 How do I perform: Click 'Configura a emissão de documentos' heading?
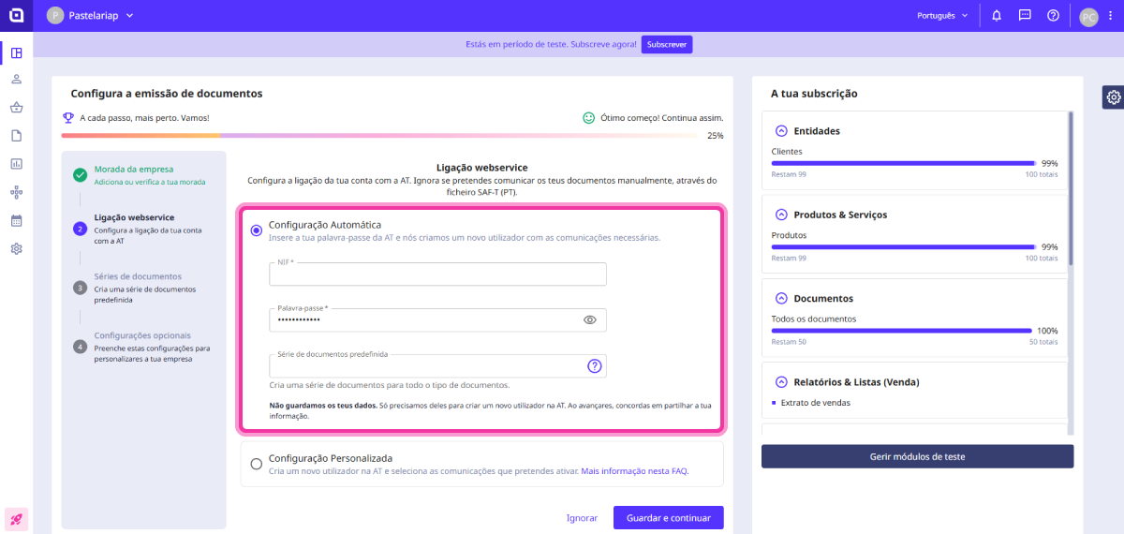tap(167, 94)
